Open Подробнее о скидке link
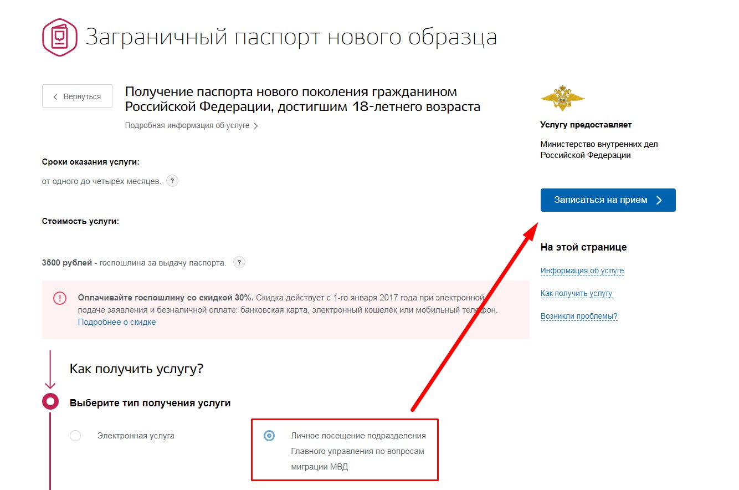 tap(117, 322)
